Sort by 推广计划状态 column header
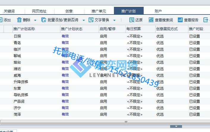Image resolution: width=210 pixels, height=132 pixels. (x=79, y=29)
